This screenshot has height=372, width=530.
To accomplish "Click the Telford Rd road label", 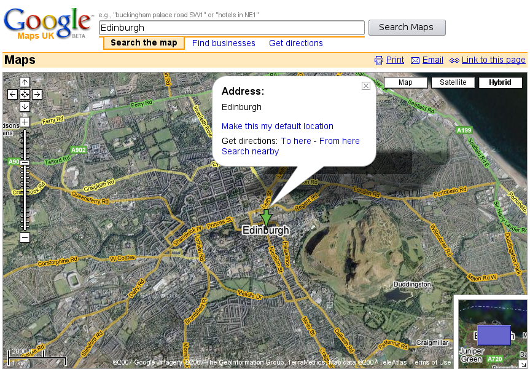I will coord(57,160).
